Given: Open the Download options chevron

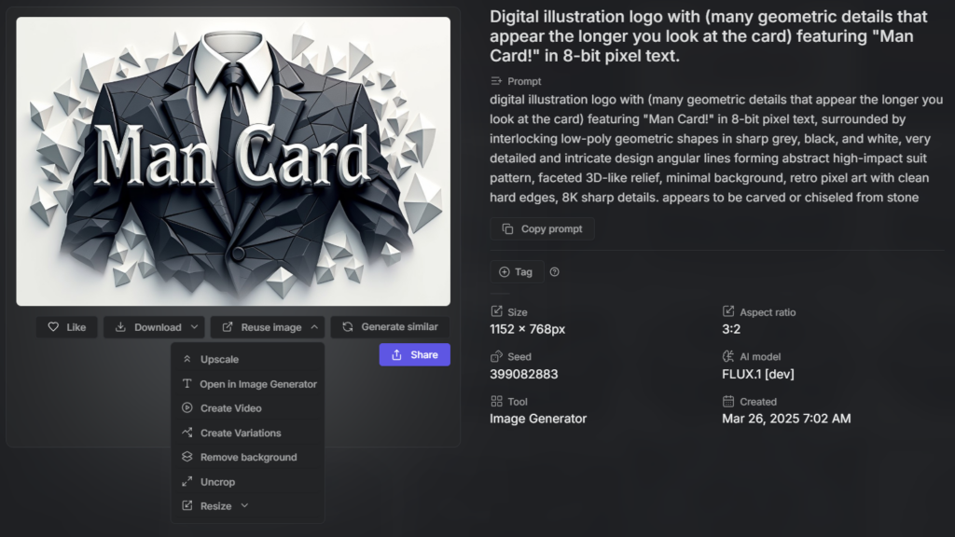Looking at the screenshot, I should pos(194,327).
